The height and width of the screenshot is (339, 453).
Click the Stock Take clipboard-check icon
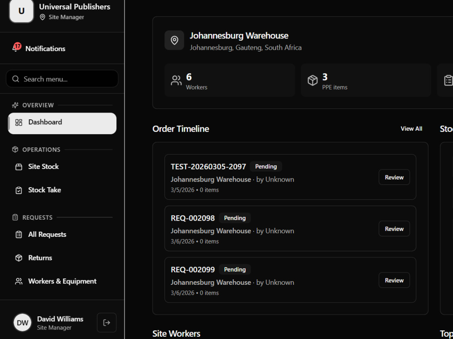tap(19, 190)
